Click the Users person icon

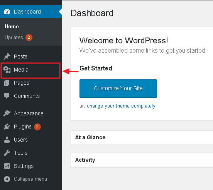pos(7,140)
